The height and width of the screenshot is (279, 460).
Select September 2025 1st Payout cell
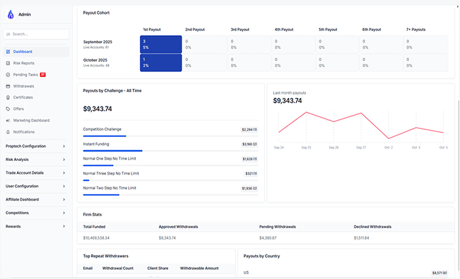[161, 44]
